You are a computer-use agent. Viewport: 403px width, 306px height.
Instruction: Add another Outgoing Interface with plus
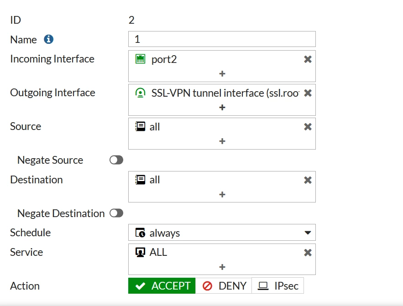[x=222, y=108]
